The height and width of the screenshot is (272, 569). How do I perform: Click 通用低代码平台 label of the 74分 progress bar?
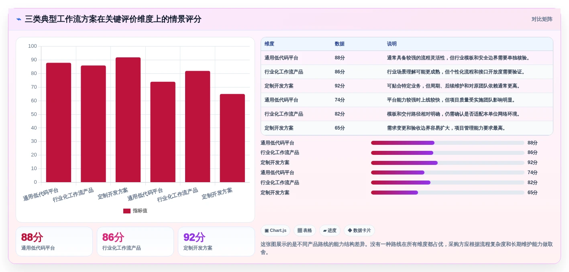coord(277,173)
